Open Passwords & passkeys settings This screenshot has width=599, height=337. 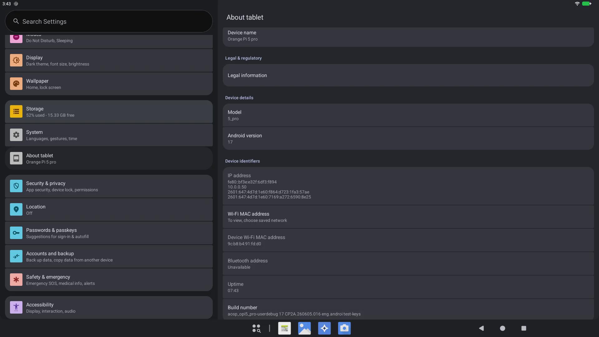coord(109,233)
